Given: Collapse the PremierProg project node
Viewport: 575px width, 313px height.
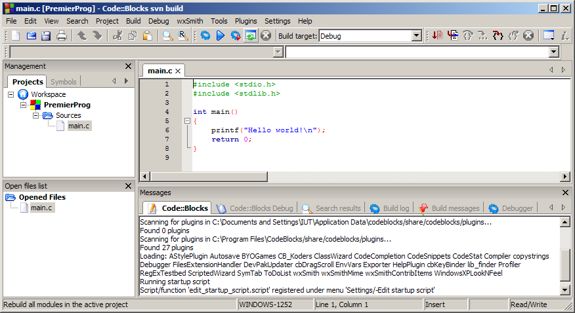Looking at the screenshot, I should 24,105.
